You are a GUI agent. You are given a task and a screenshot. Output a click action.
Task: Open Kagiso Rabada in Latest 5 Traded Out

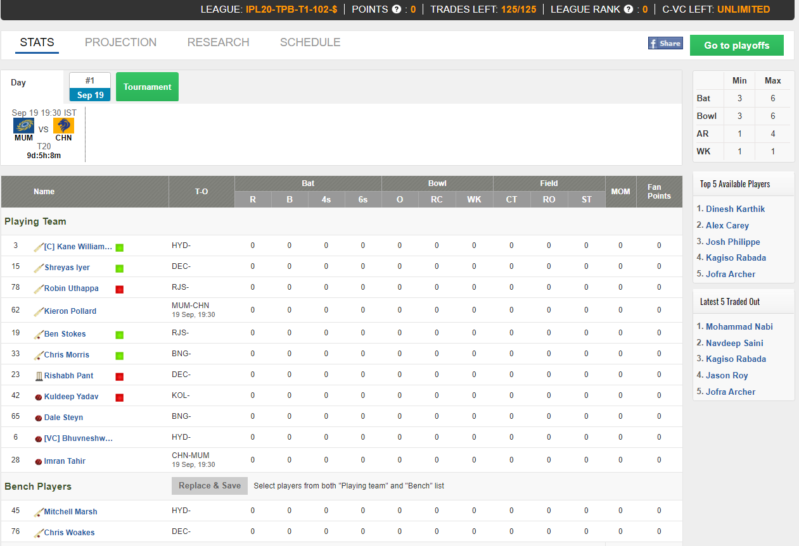pyautogui.click(x=736, y=359)
